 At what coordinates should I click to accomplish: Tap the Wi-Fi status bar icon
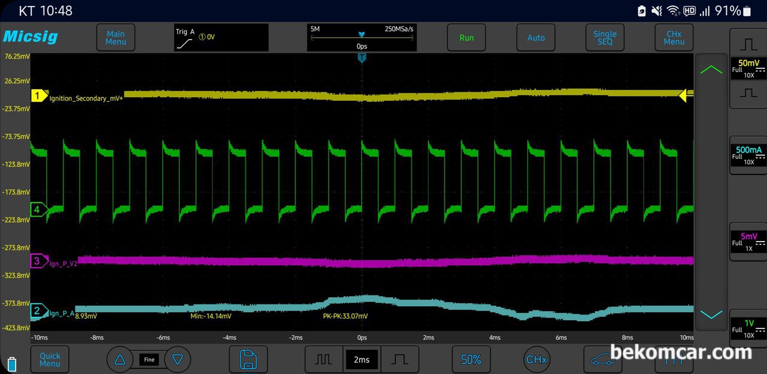click(x=673, y=11)
